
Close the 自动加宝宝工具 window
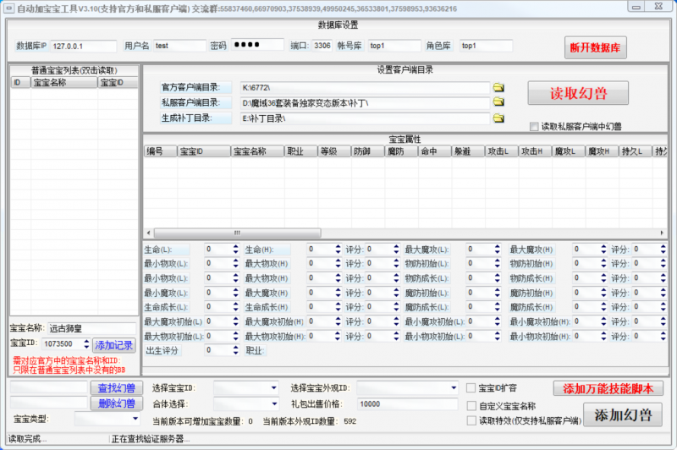658,7
